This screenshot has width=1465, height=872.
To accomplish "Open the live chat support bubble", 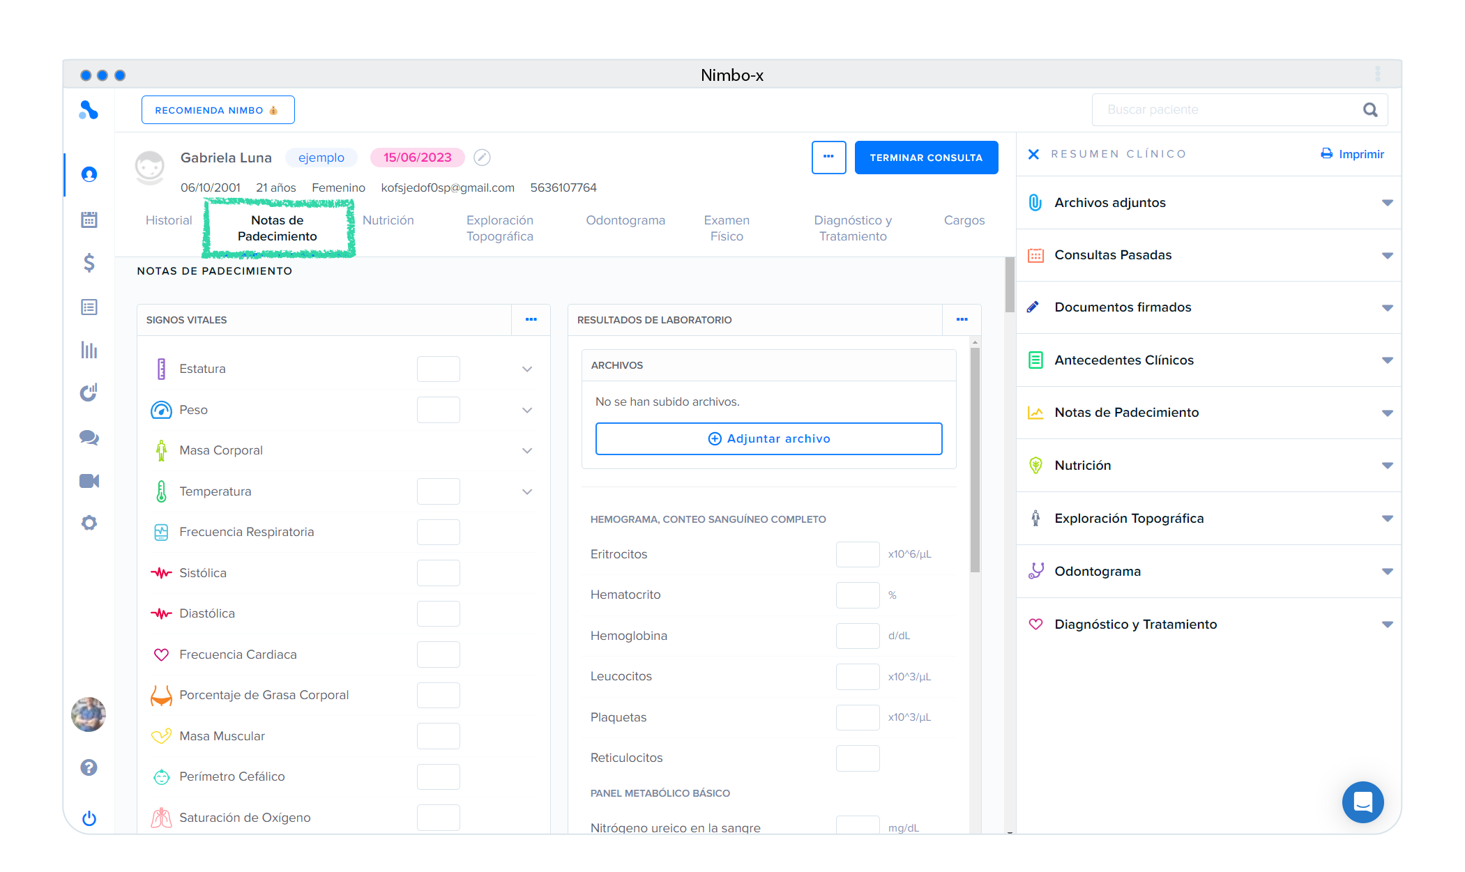I will pos(1362,802).
